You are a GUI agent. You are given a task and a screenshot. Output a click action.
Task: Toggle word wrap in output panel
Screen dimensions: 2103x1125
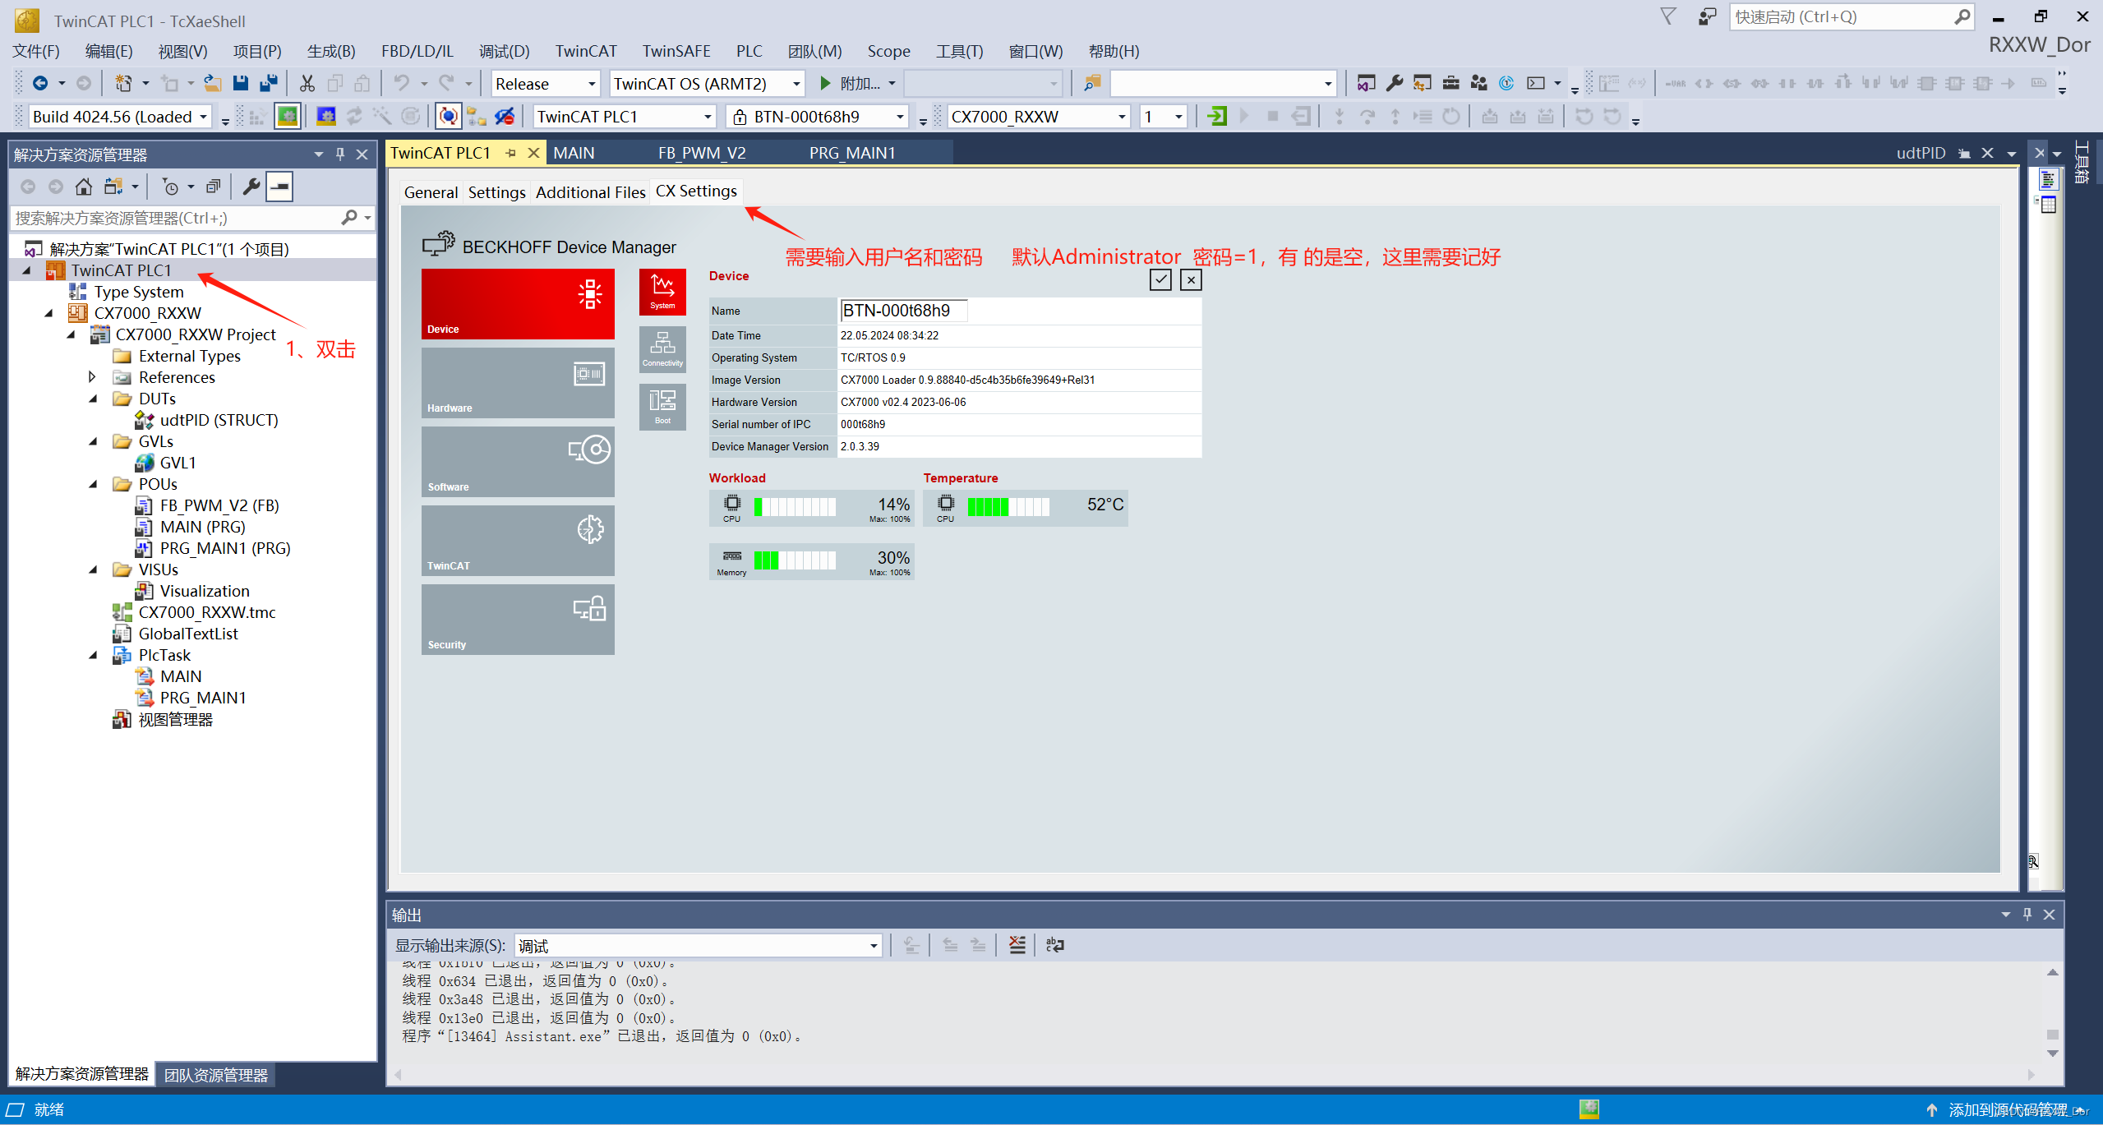tap(1054, 945)
